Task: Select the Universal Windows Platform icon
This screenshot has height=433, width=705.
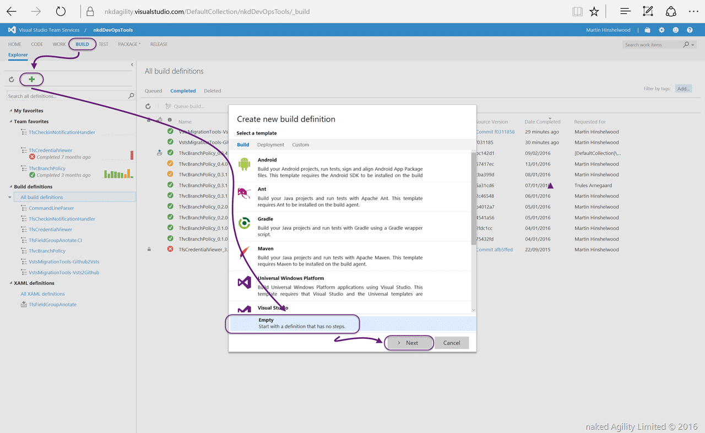Action: tap(245, 283)
